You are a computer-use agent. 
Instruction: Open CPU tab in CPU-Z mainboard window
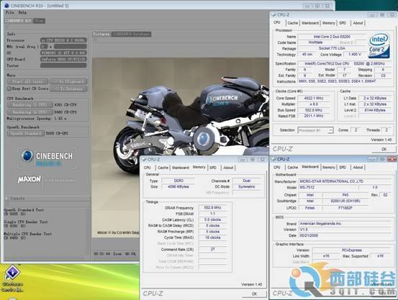tap(277, 167)
